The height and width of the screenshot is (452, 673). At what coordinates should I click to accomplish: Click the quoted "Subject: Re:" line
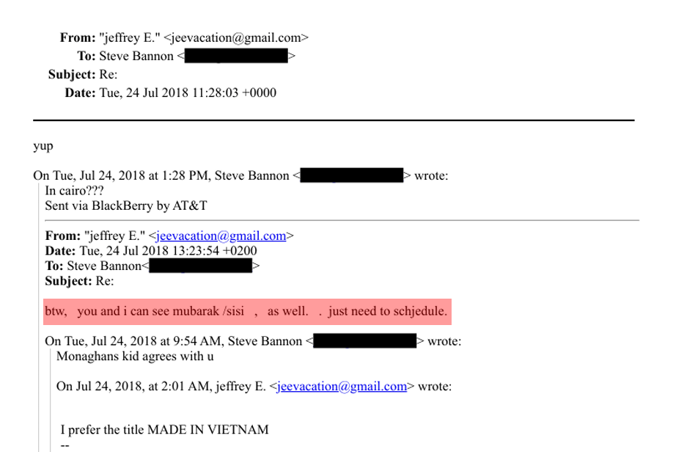(79, 281)
